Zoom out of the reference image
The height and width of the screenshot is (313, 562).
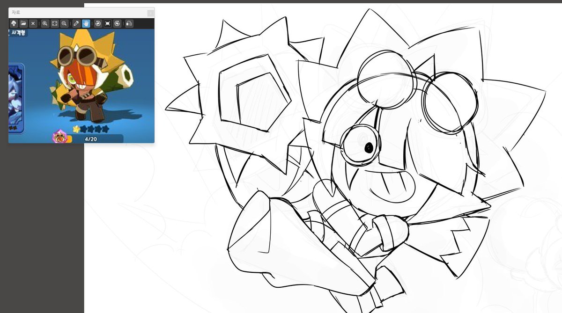[x=64, y=23]
